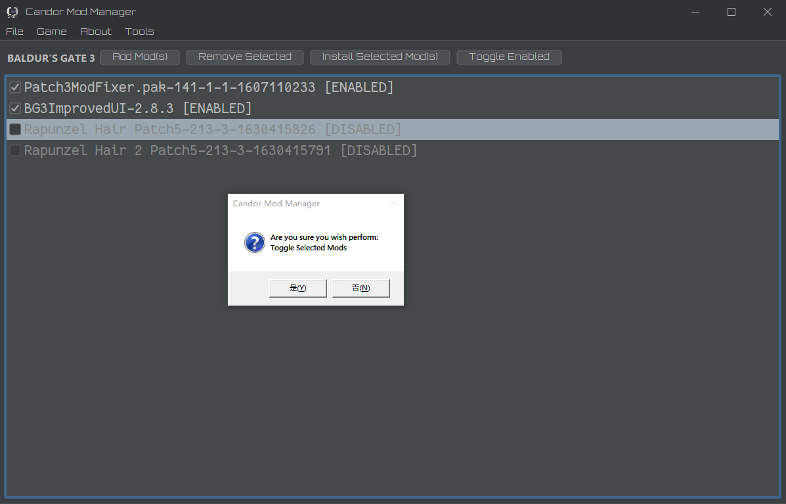
Task: Click the blue question mark dialog icon
Action: (255, 242)
